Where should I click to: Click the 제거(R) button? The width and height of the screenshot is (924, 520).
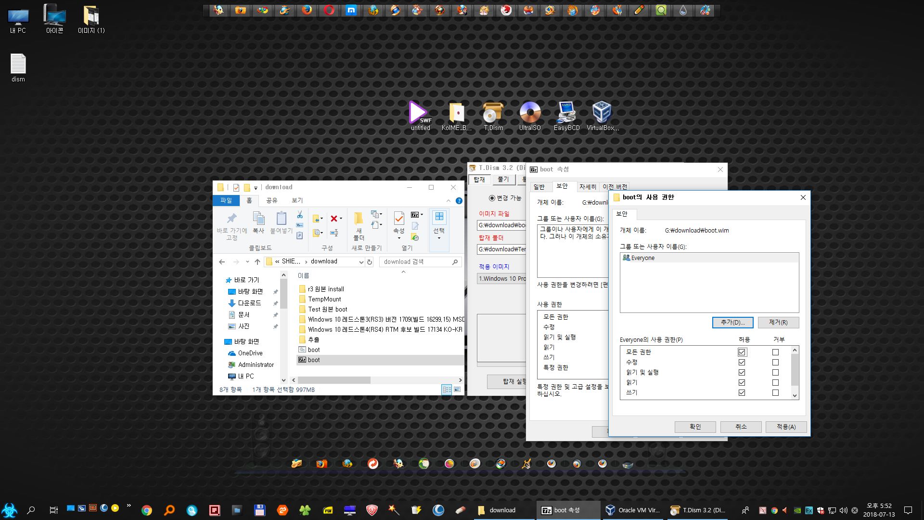coord(778,323)
